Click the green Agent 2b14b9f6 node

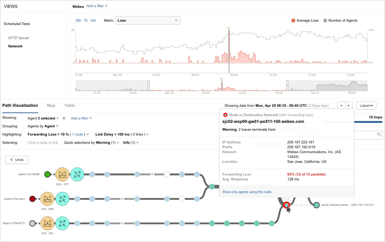[x=47, y=174]
